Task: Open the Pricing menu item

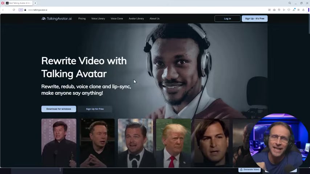Action: pos(82,18)
